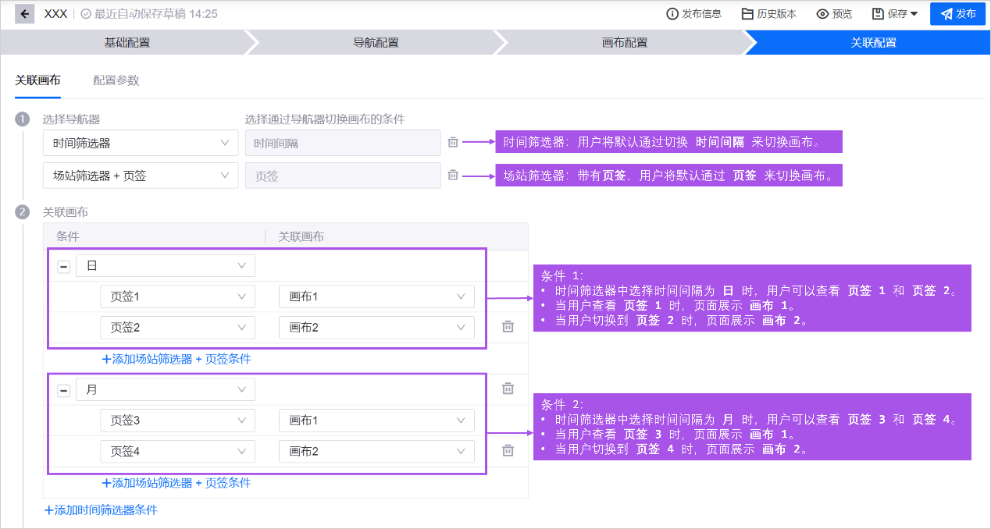Click the 时间间隔 condition input field
Image resolution: width=991 pixels, height=529 pixels.
tap(343, 143)
